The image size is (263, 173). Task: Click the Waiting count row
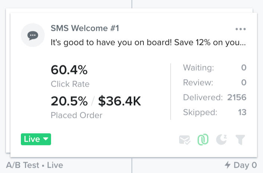tap(215, 68)
